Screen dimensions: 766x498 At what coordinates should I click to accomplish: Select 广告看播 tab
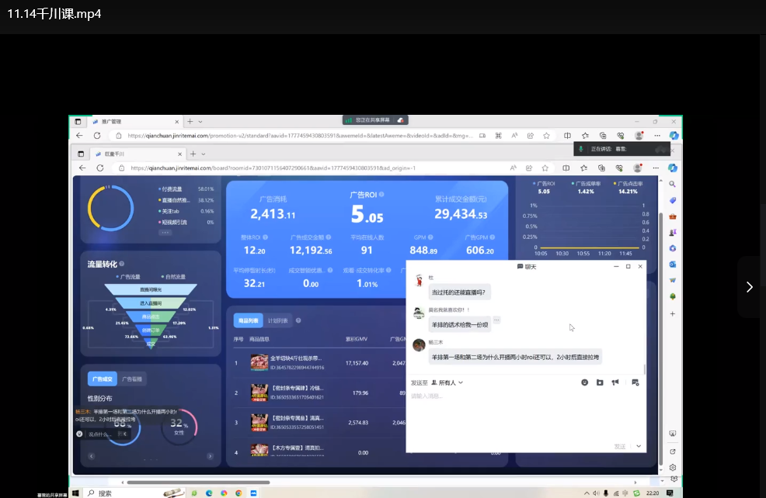[x=132, y=379]
